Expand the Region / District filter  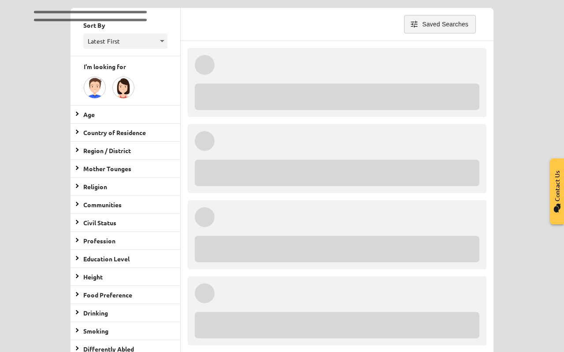coord(107,150)
